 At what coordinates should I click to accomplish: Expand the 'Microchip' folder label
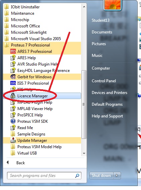pos(20,20)
